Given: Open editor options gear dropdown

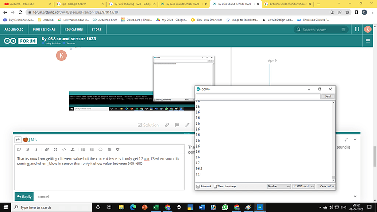Looking at the screenshot, I should point(117,149).
